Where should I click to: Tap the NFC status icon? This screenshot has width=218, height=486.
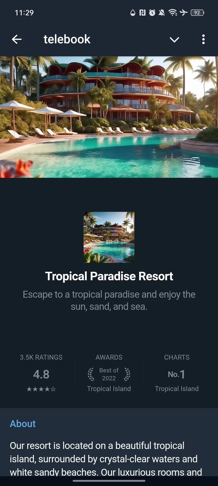coord(142,12)
